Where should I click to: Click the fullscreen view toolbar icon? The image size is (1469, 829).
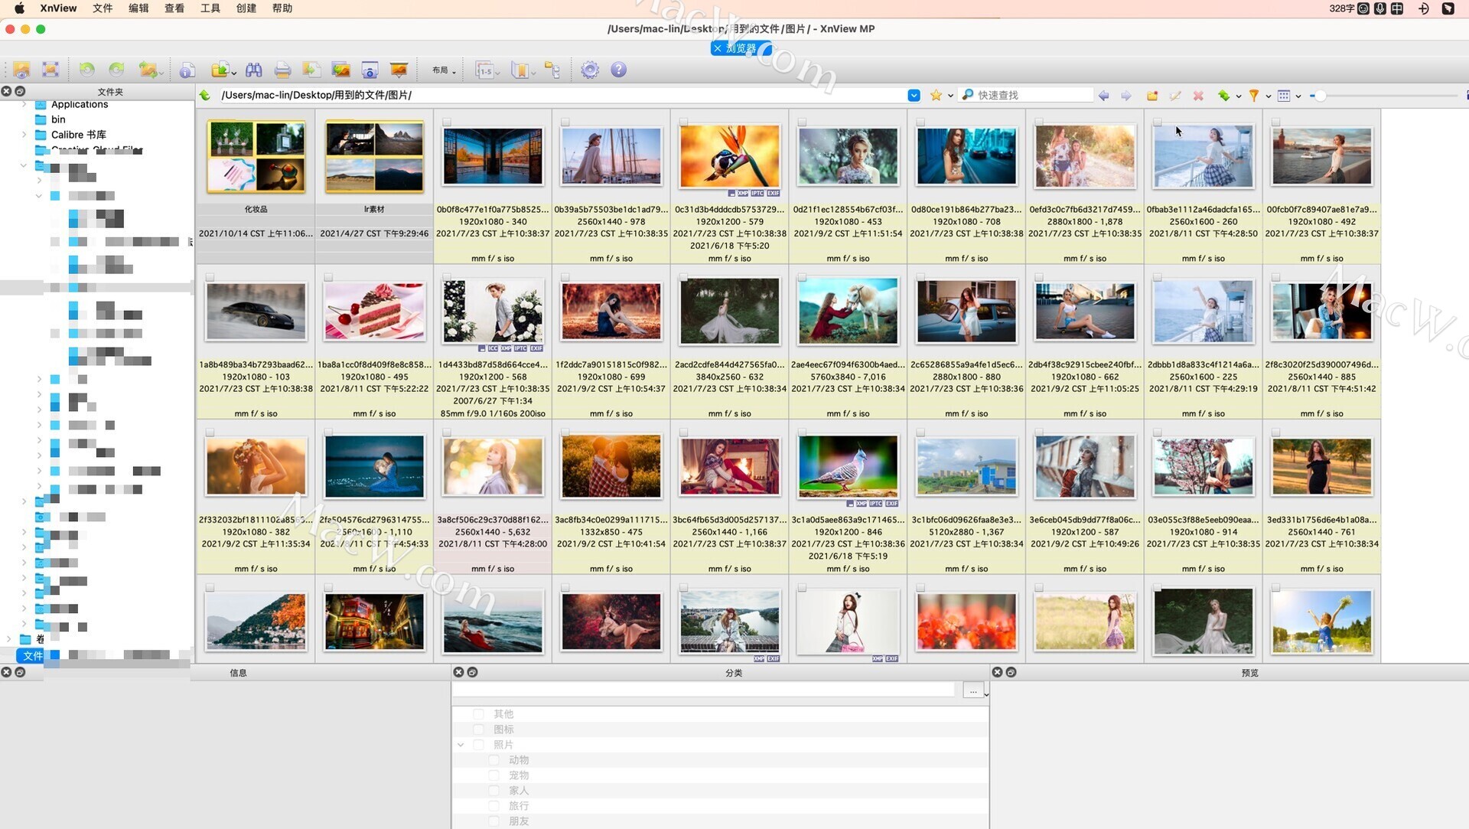pos(50,70)
